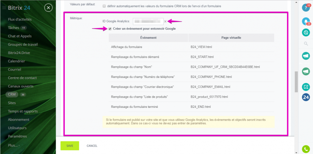Click the green SAVE button
Screen dimensions: 313x154
(70, 146)
